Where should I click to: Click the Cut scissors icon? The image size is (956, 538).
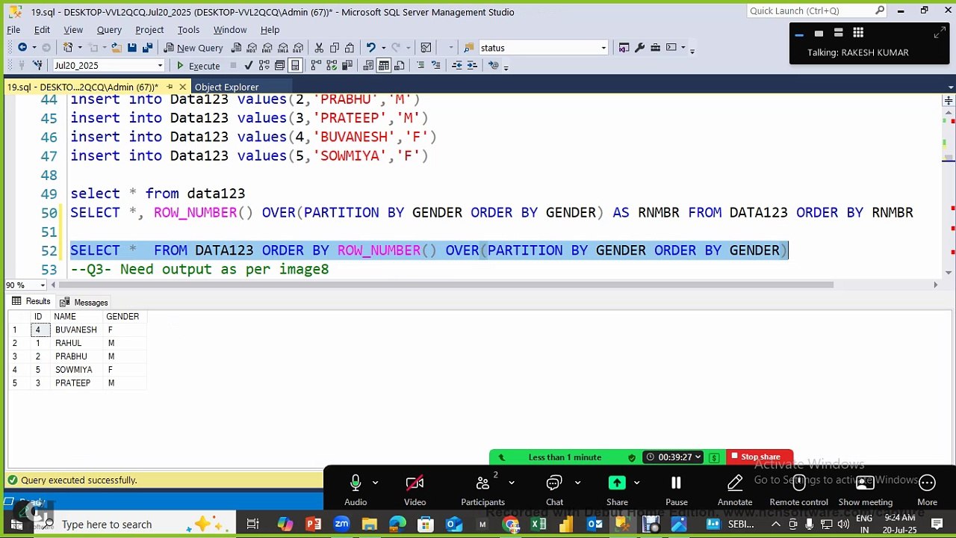pos(319,48)
